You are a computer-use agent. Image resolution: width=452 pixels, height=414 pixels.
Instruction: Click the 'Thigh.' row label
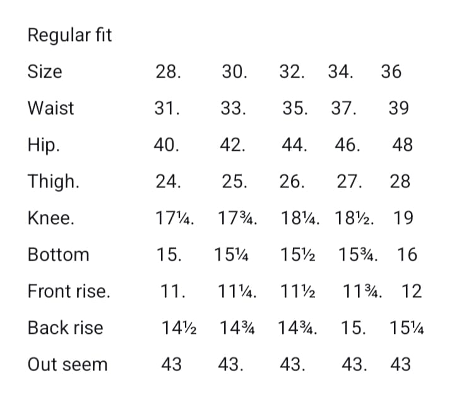coord(54,182)
